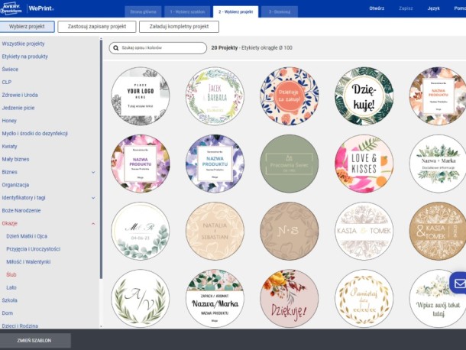Expand the Identyfikatory i tagi chevron

(93, 198)
